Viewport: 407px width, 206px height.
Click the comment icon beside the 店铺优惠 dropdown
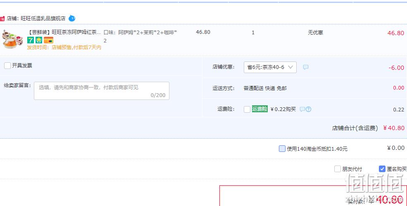coord(306,67)
